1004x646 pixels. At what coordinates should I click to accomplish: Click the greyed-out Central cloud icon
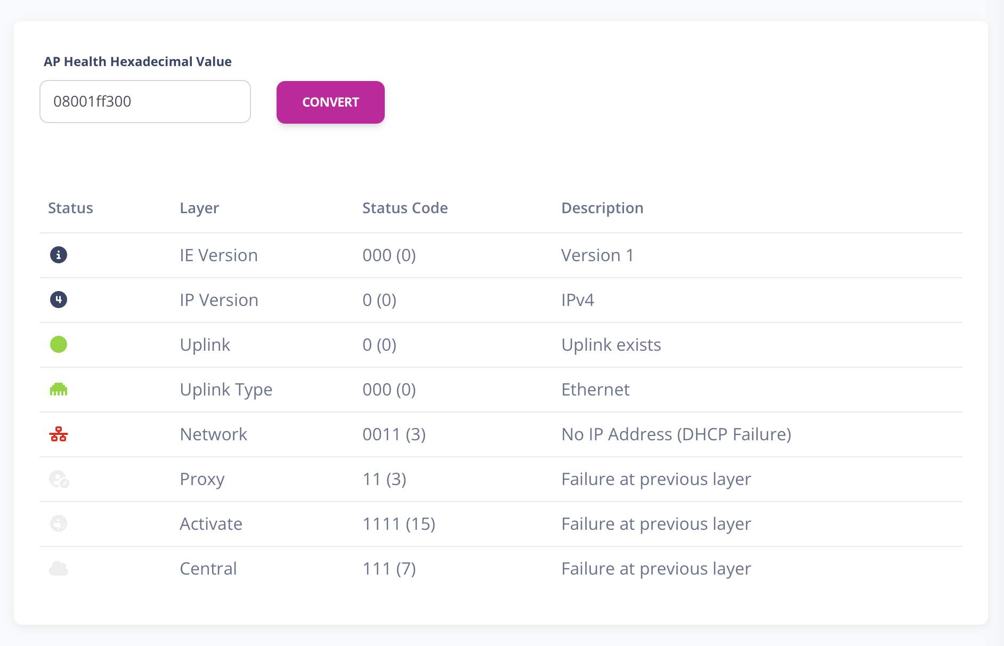coord(59,569)
